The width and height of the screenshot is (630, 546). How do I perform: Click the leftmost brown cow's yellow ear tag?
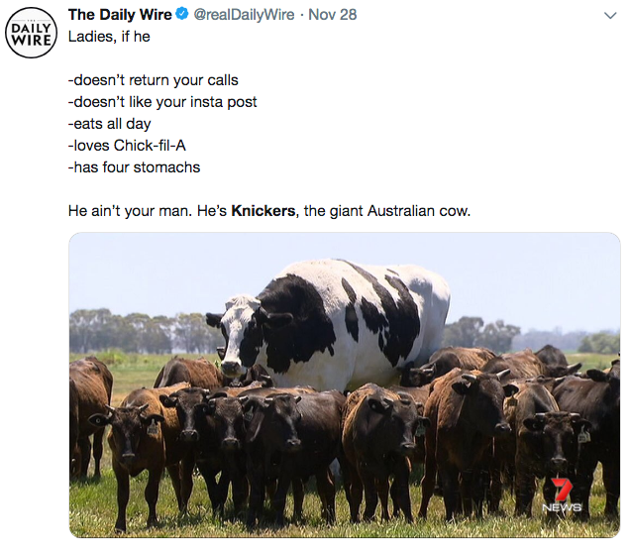point(153,429)
